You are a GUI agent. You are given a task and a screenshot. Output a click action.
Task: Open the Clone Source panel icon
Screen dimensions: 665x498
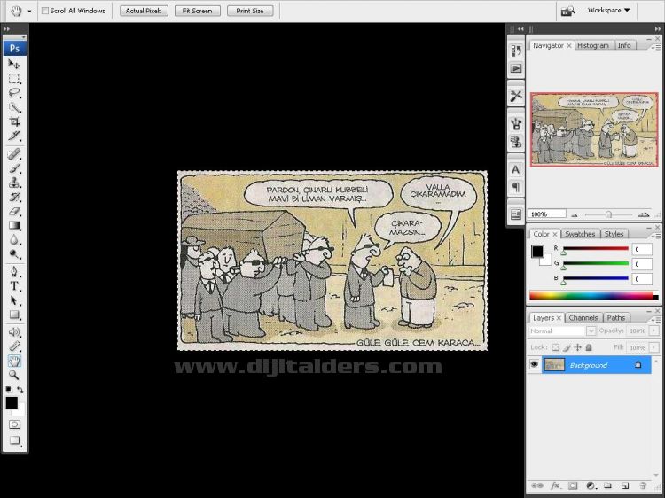pos(516,142)
